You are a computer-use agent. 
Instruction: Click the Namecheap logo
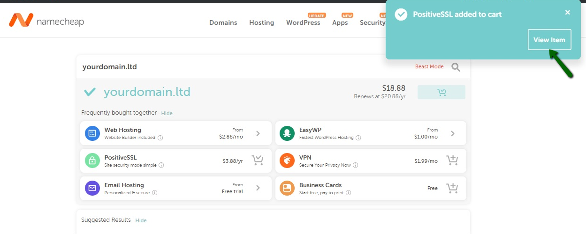point(46,21)
